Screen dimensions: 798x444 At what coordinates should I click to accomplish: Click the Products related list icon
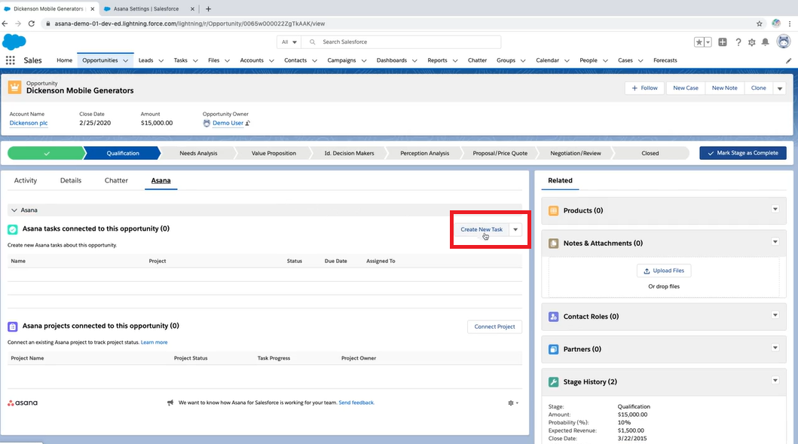tap(554, 211)
